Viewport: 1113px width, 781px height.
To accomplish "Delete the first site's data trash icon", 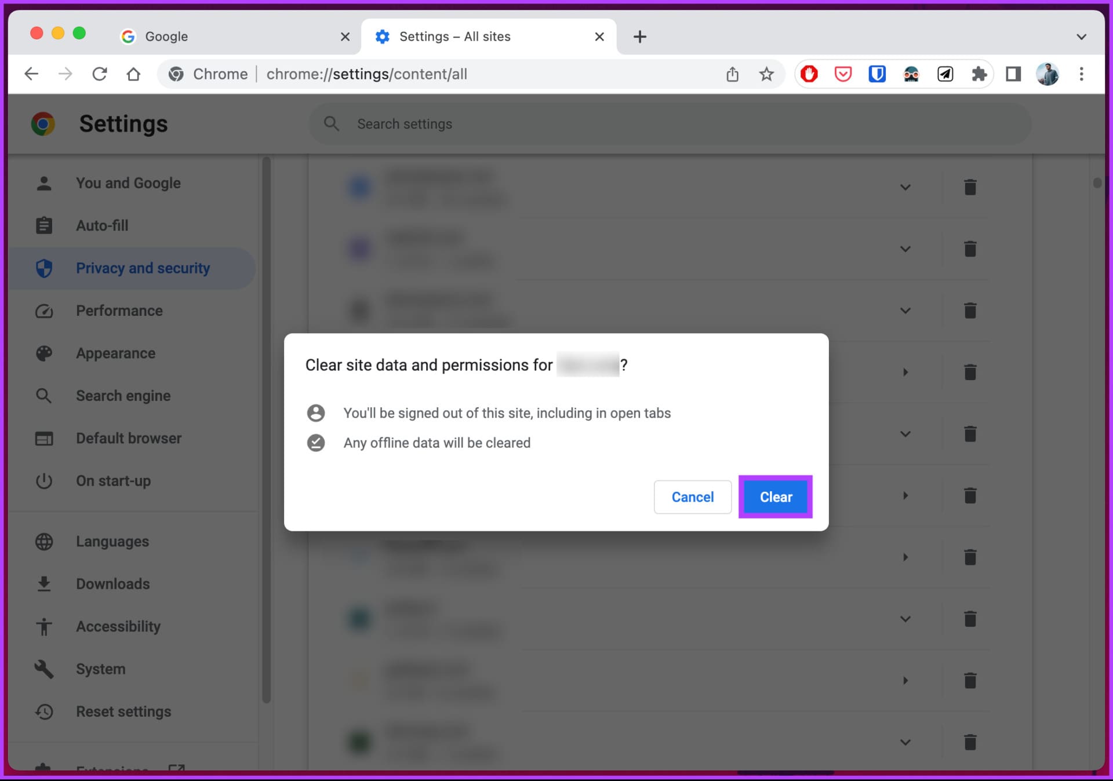I will pyautogui.click(x=970, y=187).
